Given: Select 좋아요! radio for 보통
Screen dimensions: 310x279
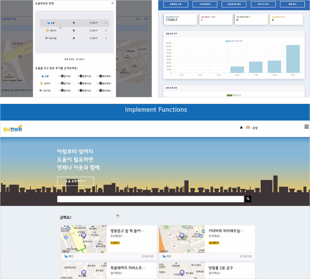Looking at the screenshot, I should (59, 76).
